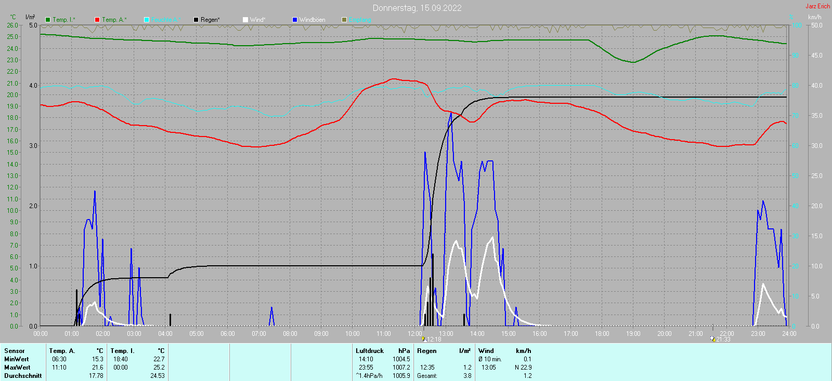Image resolution: width=832 pixels, height=381 pixels.
Task: Click the rain maximum time '12:35'
Action: click(427, 368)
